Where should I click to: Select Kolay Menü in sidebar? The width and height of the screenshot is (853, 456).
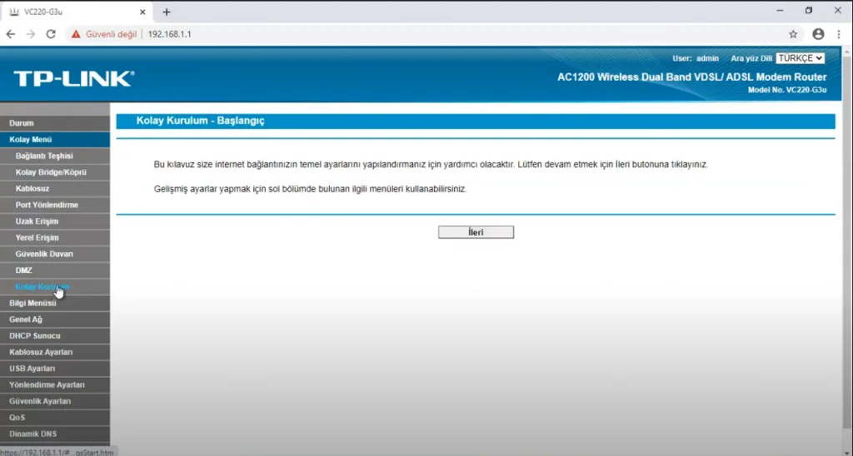coord(55,140)
